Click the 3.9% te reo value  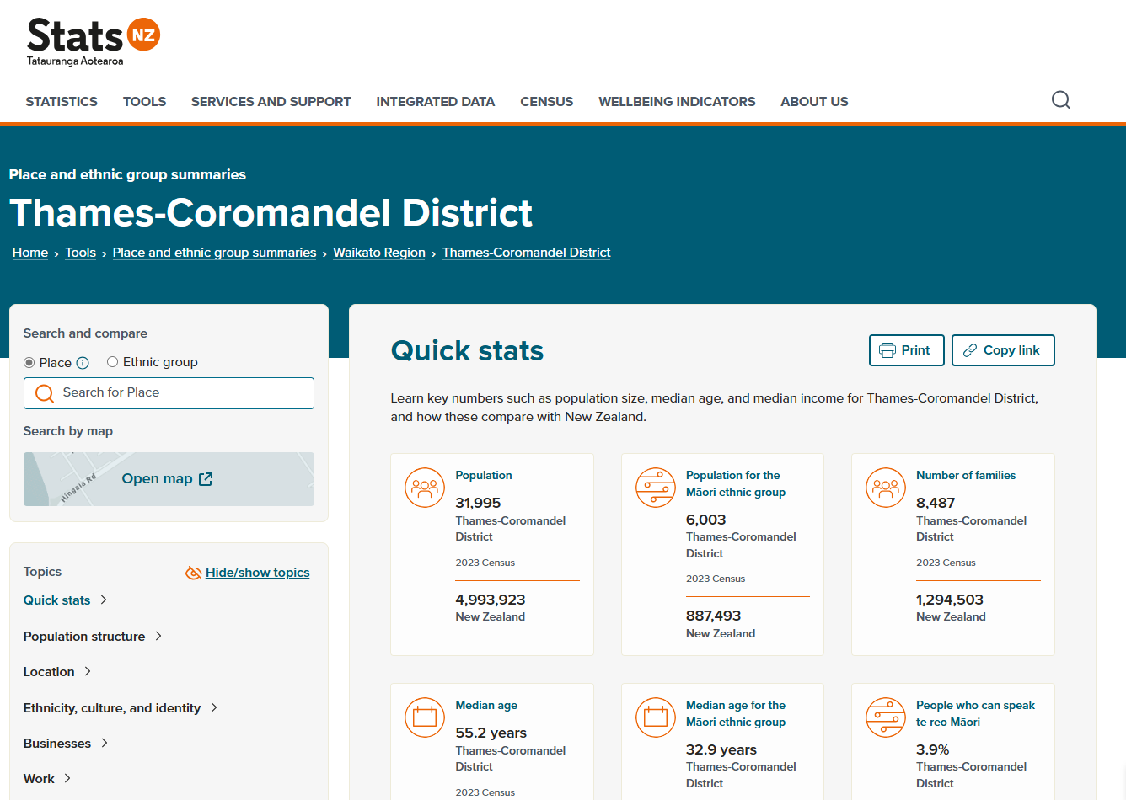click(x=932, y=750)
